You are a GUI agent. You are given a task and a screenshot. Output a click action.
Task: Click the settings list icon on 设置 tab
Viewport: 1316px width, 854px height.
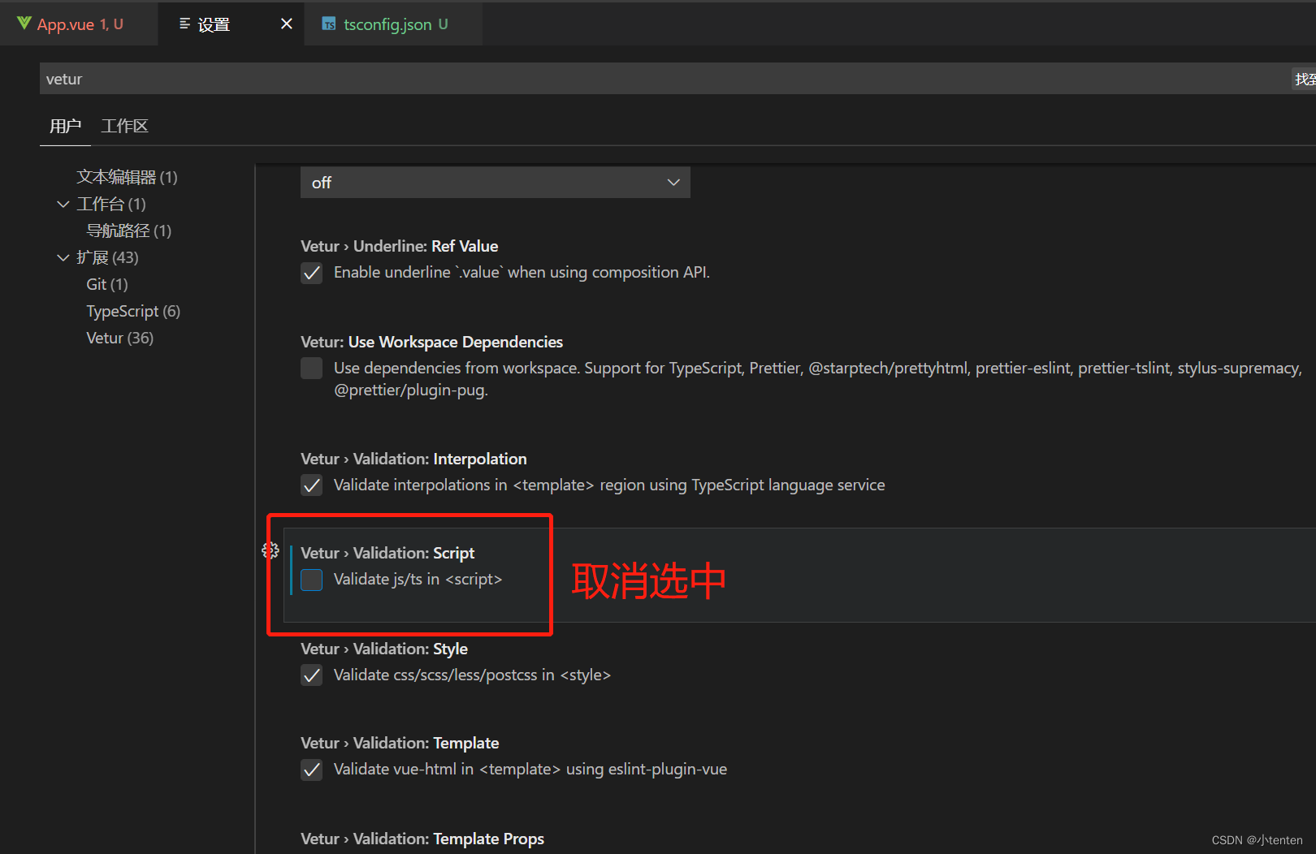point(184,24)
